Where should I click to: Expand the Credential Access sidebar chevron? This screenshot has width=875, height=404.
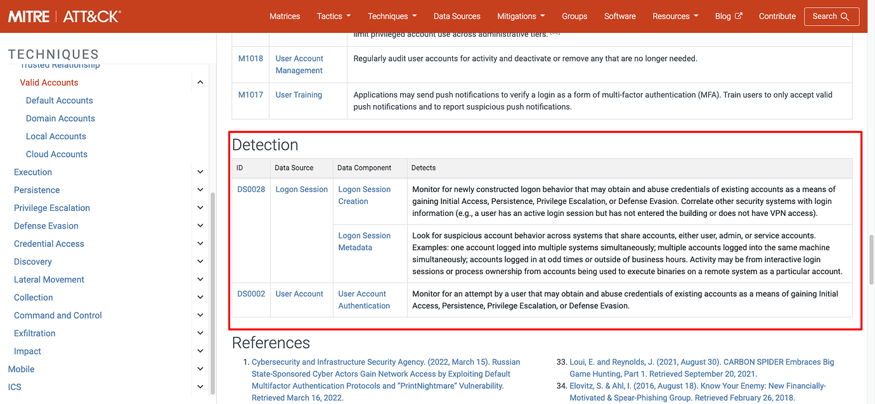pyautogui.click(x=200, y=244)
